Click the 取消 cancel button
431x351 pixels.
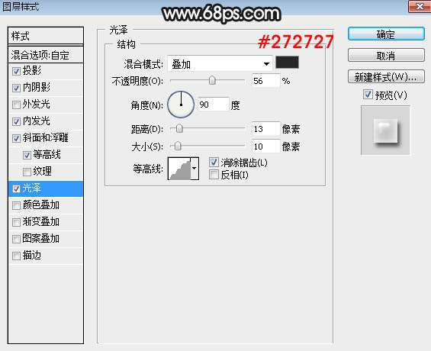coord(386,56)
